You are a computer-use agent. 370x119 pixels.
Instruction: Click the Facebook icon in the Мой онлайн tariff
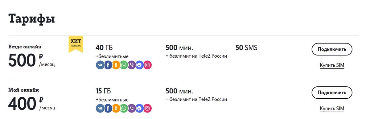108,108
